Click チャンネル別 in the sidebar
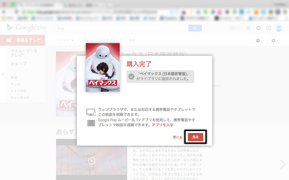 (20, 98)
